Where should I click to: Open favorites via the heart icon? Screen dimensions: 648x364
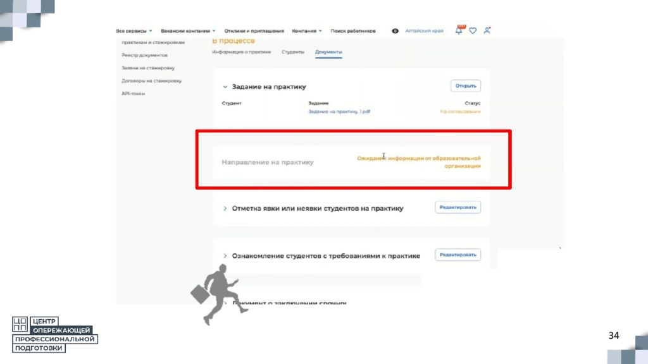point(473,30)
